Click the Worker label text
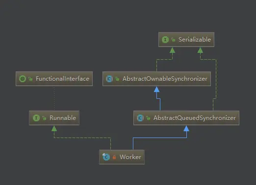The height and width of the screenshot is (185, 256). click(130, 157)
